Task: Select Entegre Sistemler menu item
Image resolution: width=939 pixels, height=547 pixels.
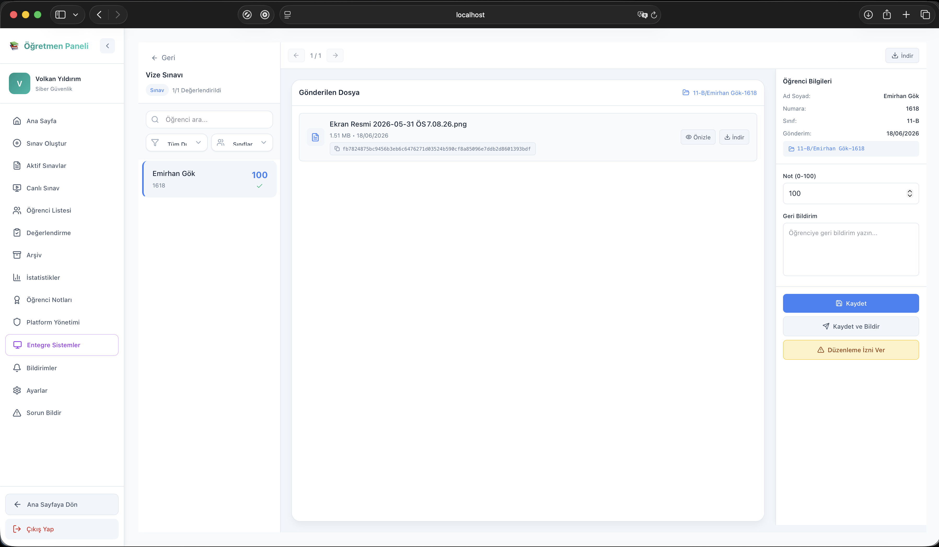Action: [62, 345]
